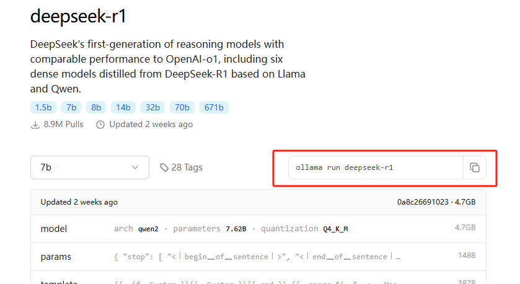Screen dimensions: 520x284
Task: Copy the ollama run deepseek-r1 command
Action: [475, 167]
